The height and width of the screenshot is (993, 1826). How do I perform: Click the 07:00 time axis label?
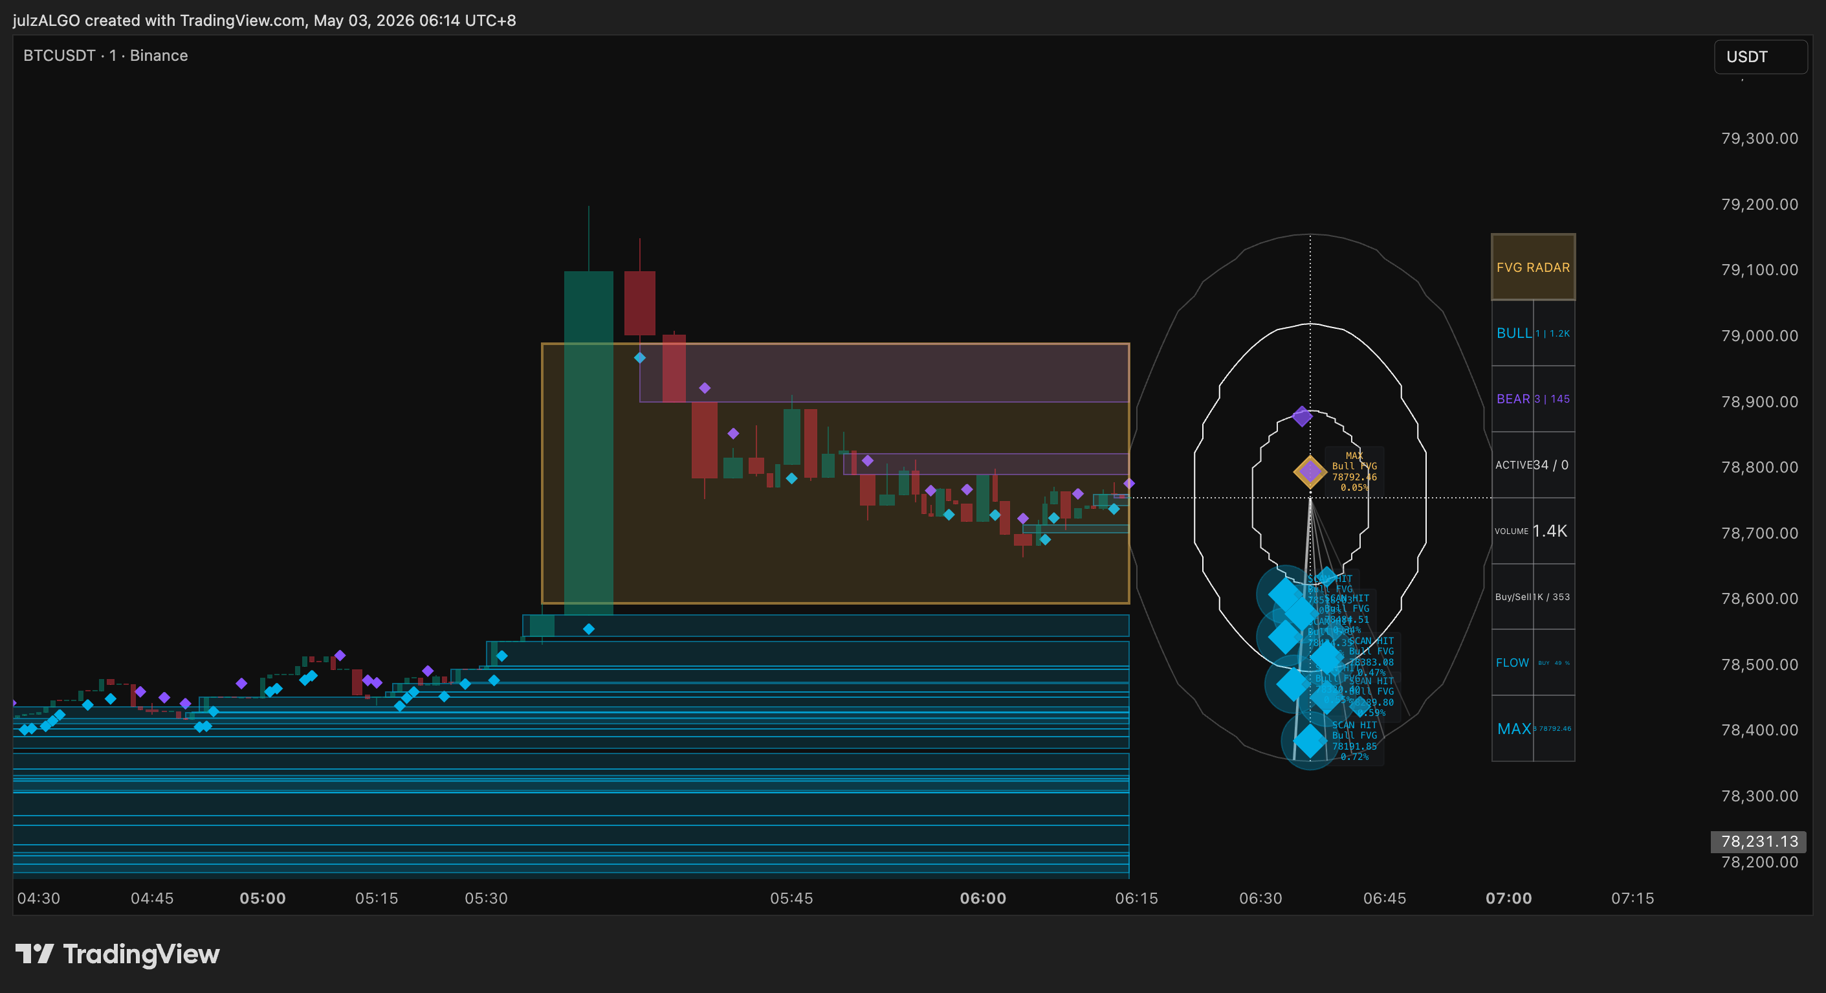tap(1509, 898)
